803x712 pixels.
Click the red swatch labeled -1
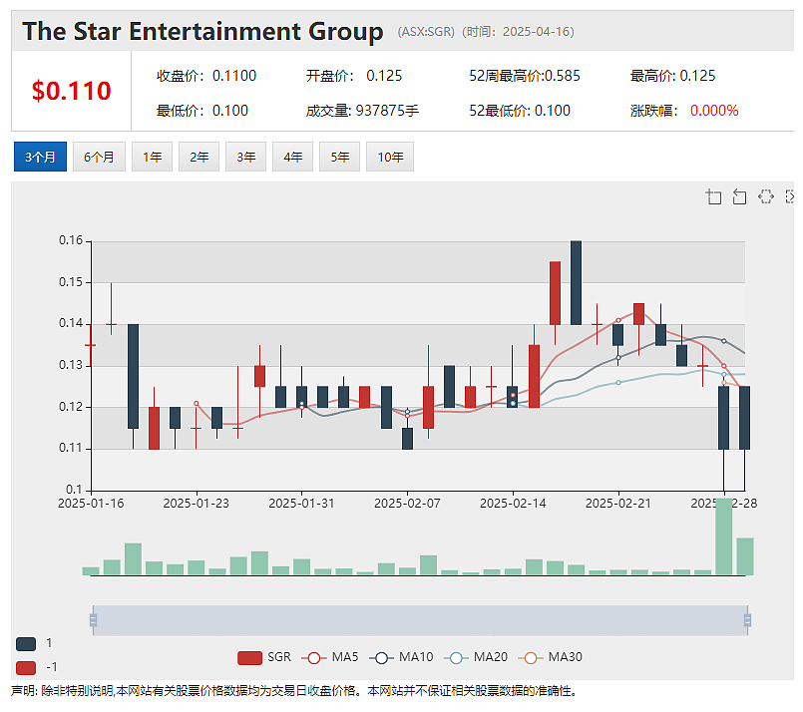(x=26, y=668)
